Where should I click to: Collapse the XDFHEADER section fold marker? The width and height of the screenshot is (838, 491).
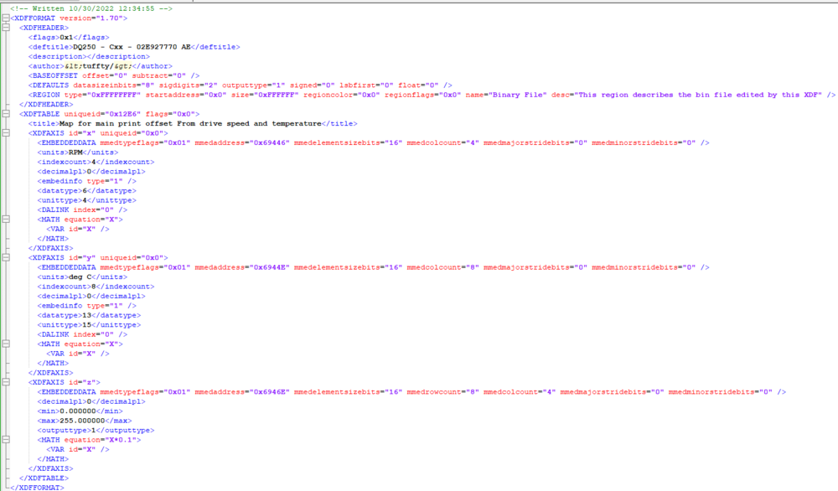[4, 28]
